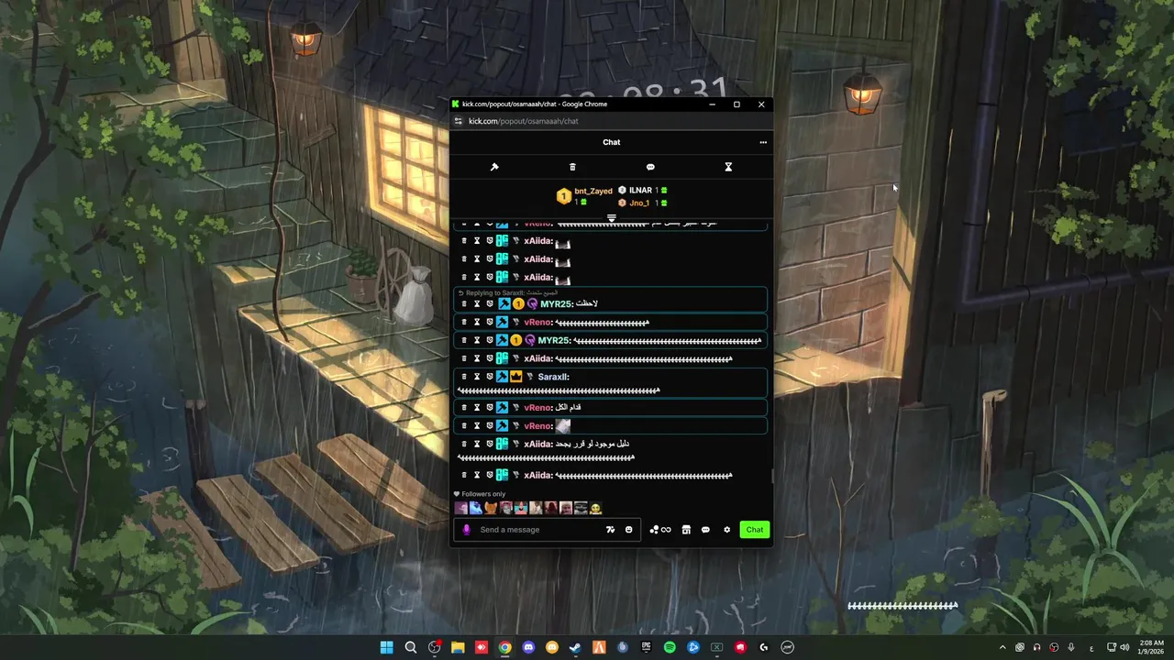Viewport: 1174px width, 660px height.
Task: Timeout vReno on the 'قدام الكل' message
Action: [x=477, y=407]
